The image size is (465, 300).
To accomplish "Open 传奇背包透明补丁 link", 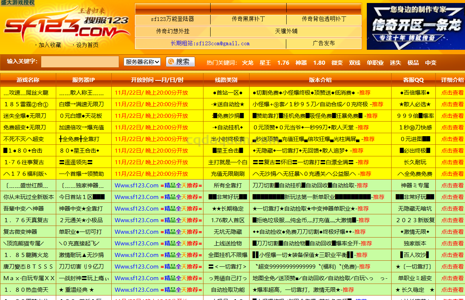I will 324,19.
